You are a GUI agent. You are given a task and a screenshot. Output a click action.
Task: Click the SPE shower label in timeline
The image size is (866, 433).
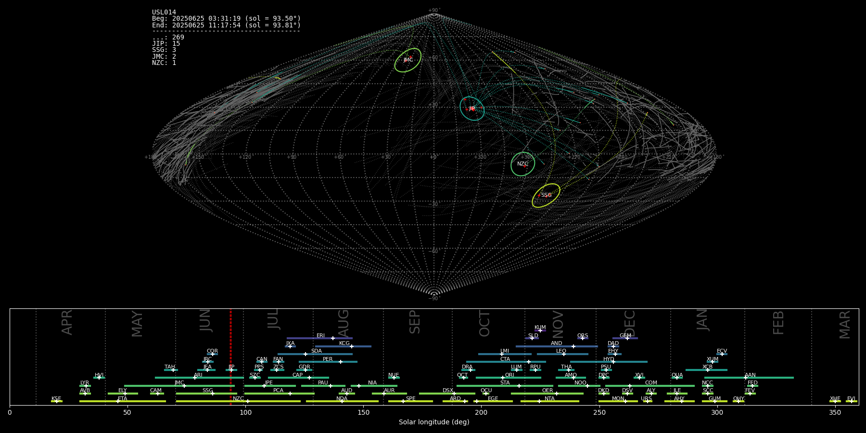coord(410,399)
